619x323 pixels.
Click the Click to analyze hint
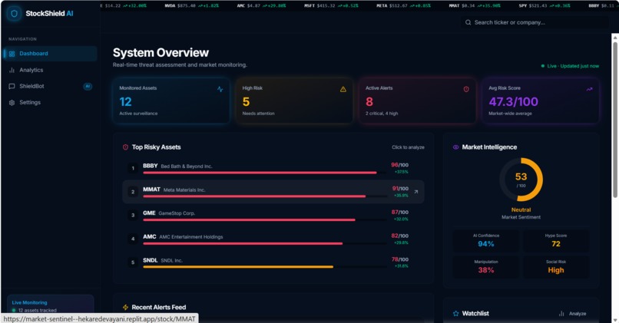click(408, 147)
